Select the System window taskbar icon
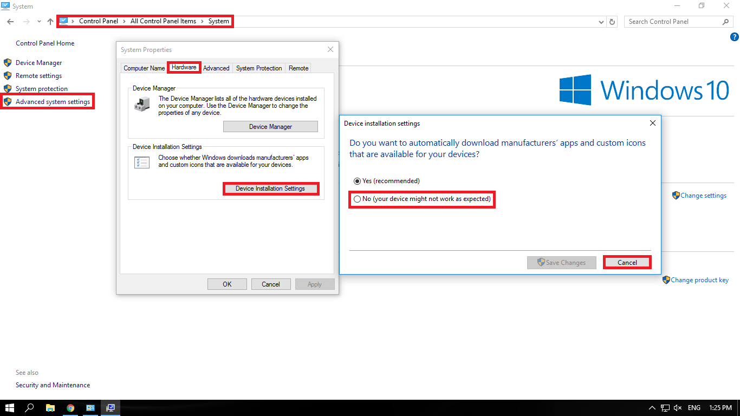Viewport: 740px width, 416px height. (111, 408)
